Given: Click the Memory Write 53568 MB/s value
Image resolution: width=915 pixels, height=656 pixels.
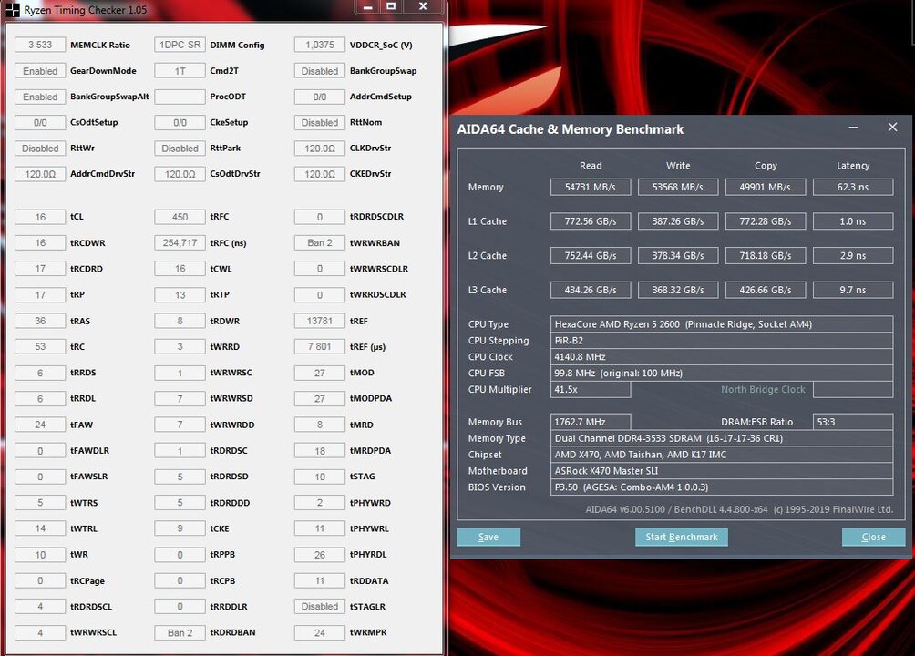Looking at the screenshot, I should point(678,187).
